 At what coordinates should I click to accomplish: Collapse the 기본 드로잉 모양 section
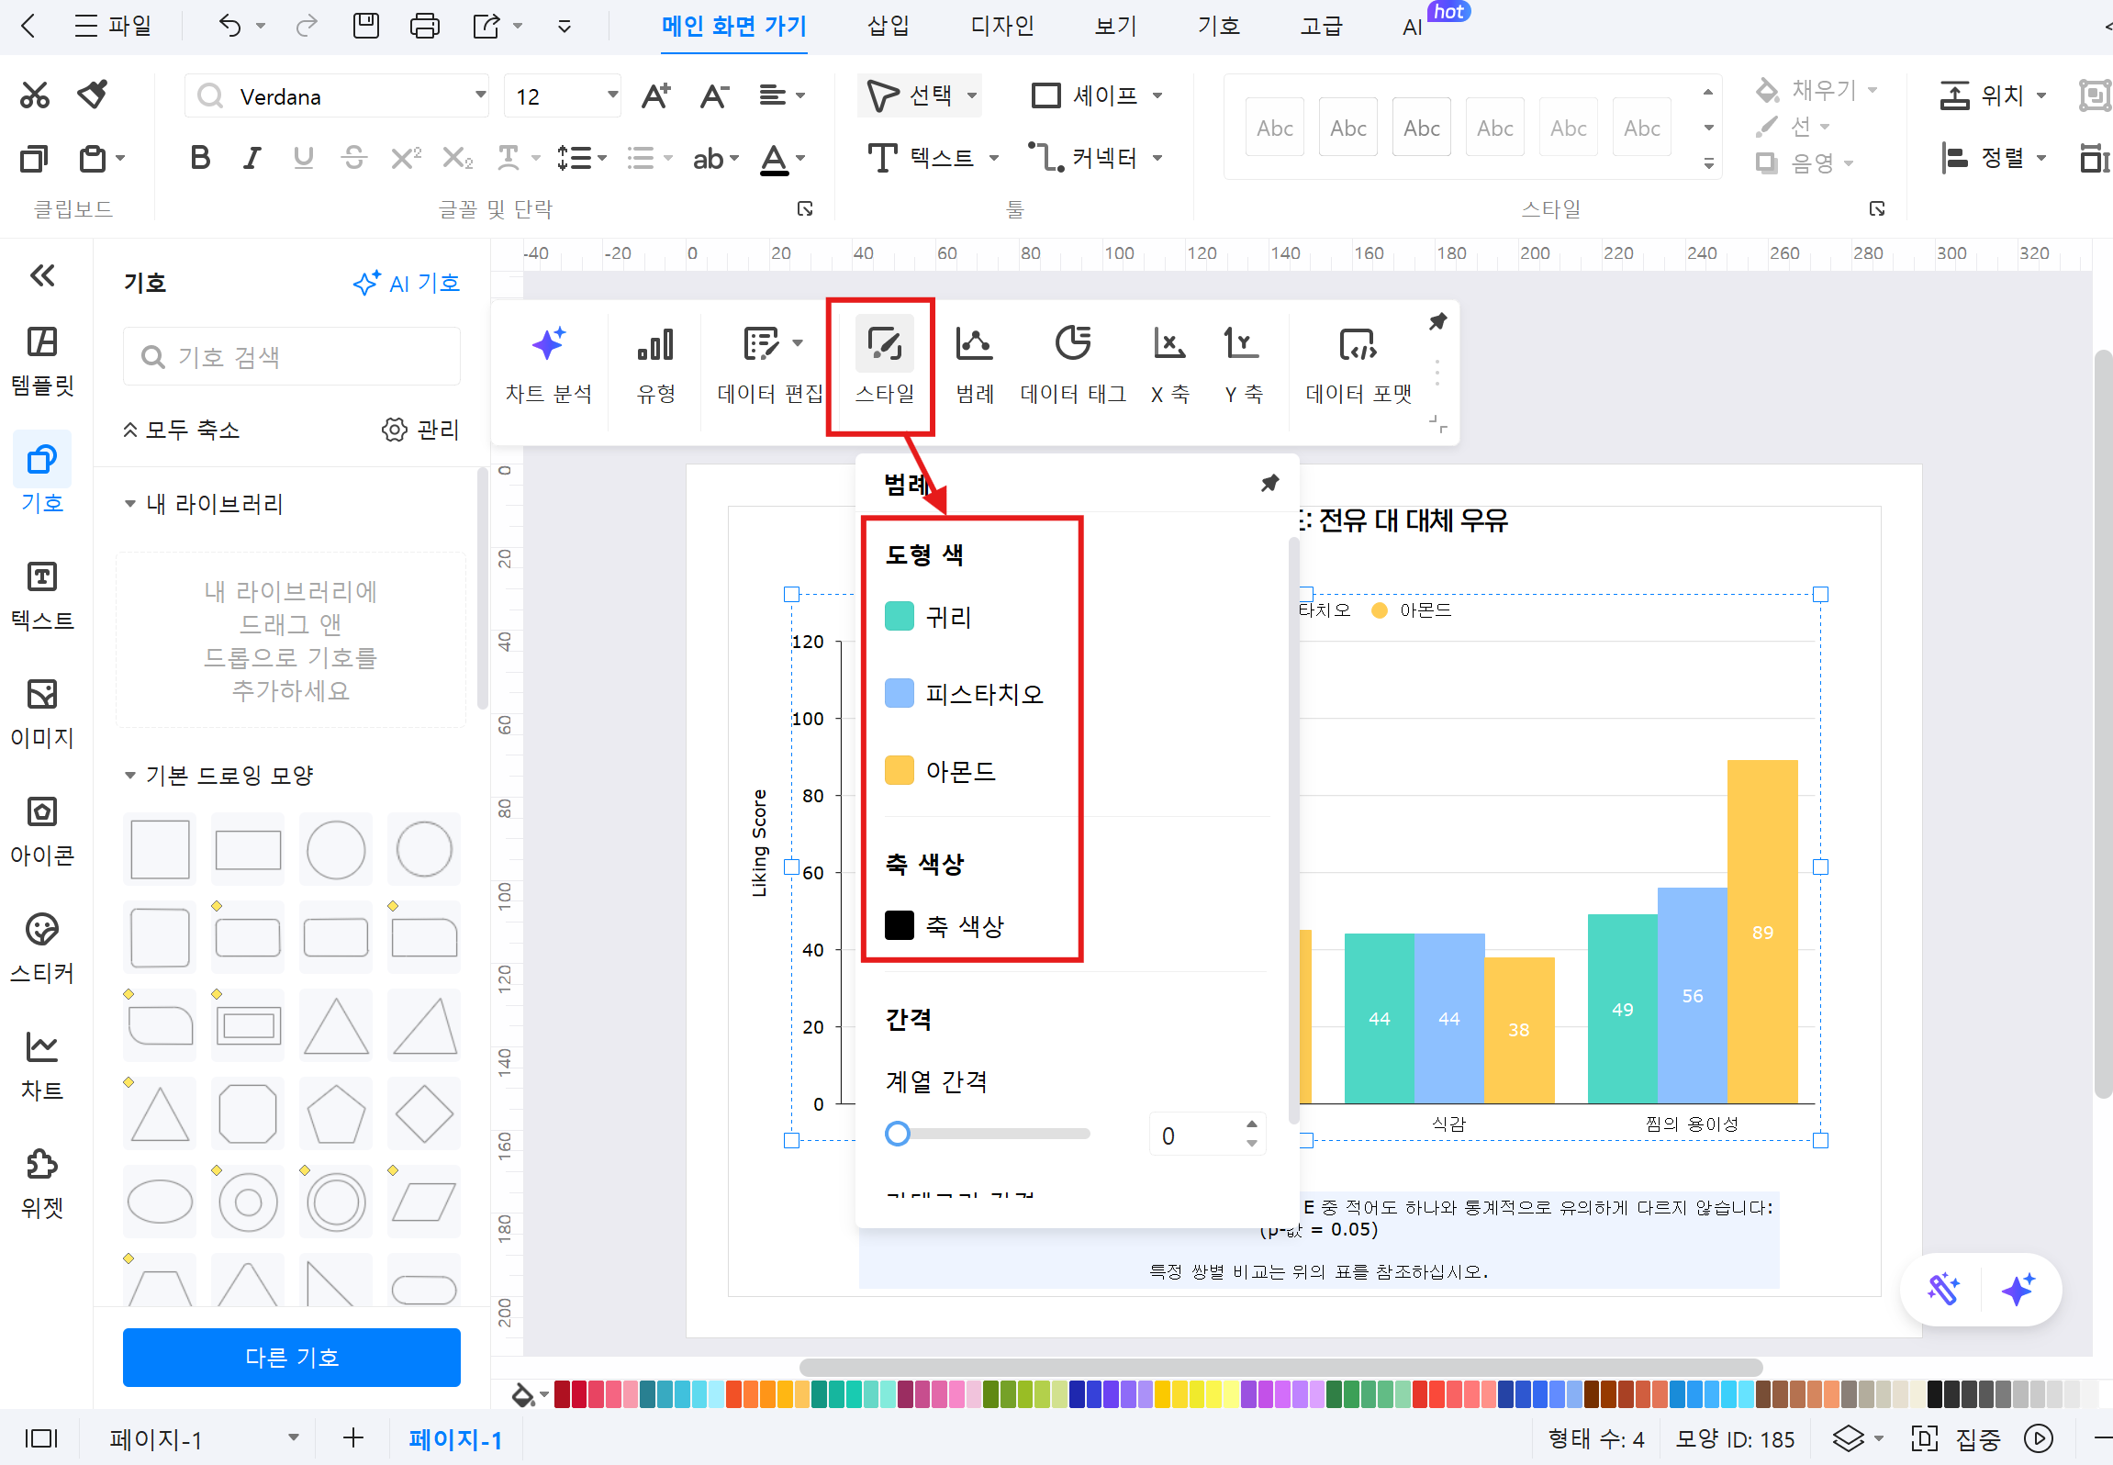(129, 776)
